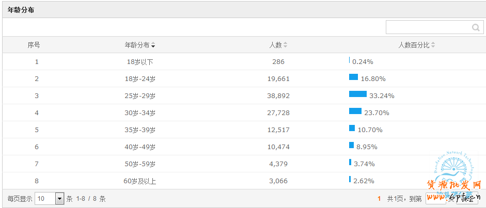This screenshot has height=208, width=486.
Task: Click the 确定 page jump button
Action: coord(468,199)
